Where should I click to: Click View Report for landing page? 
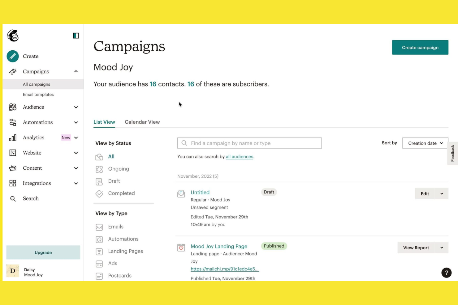(416, 248)
